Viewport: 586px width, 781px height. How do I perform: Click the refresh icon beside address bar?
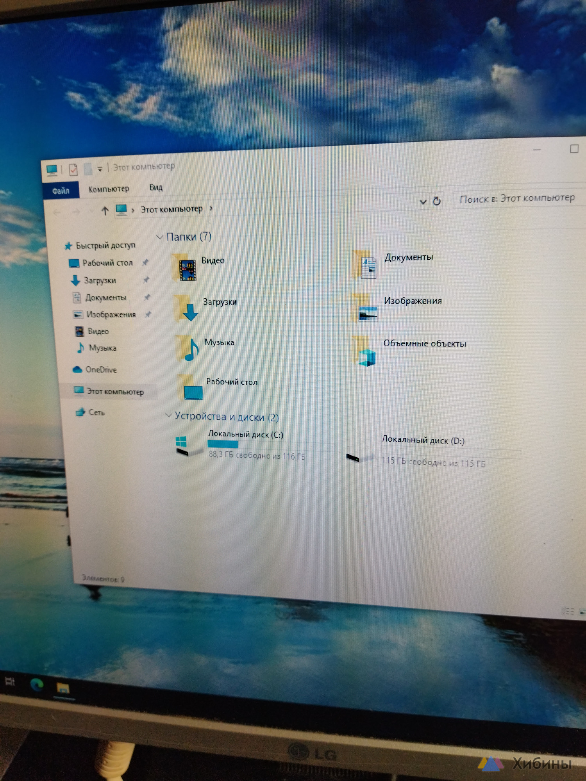click(437, 201)
